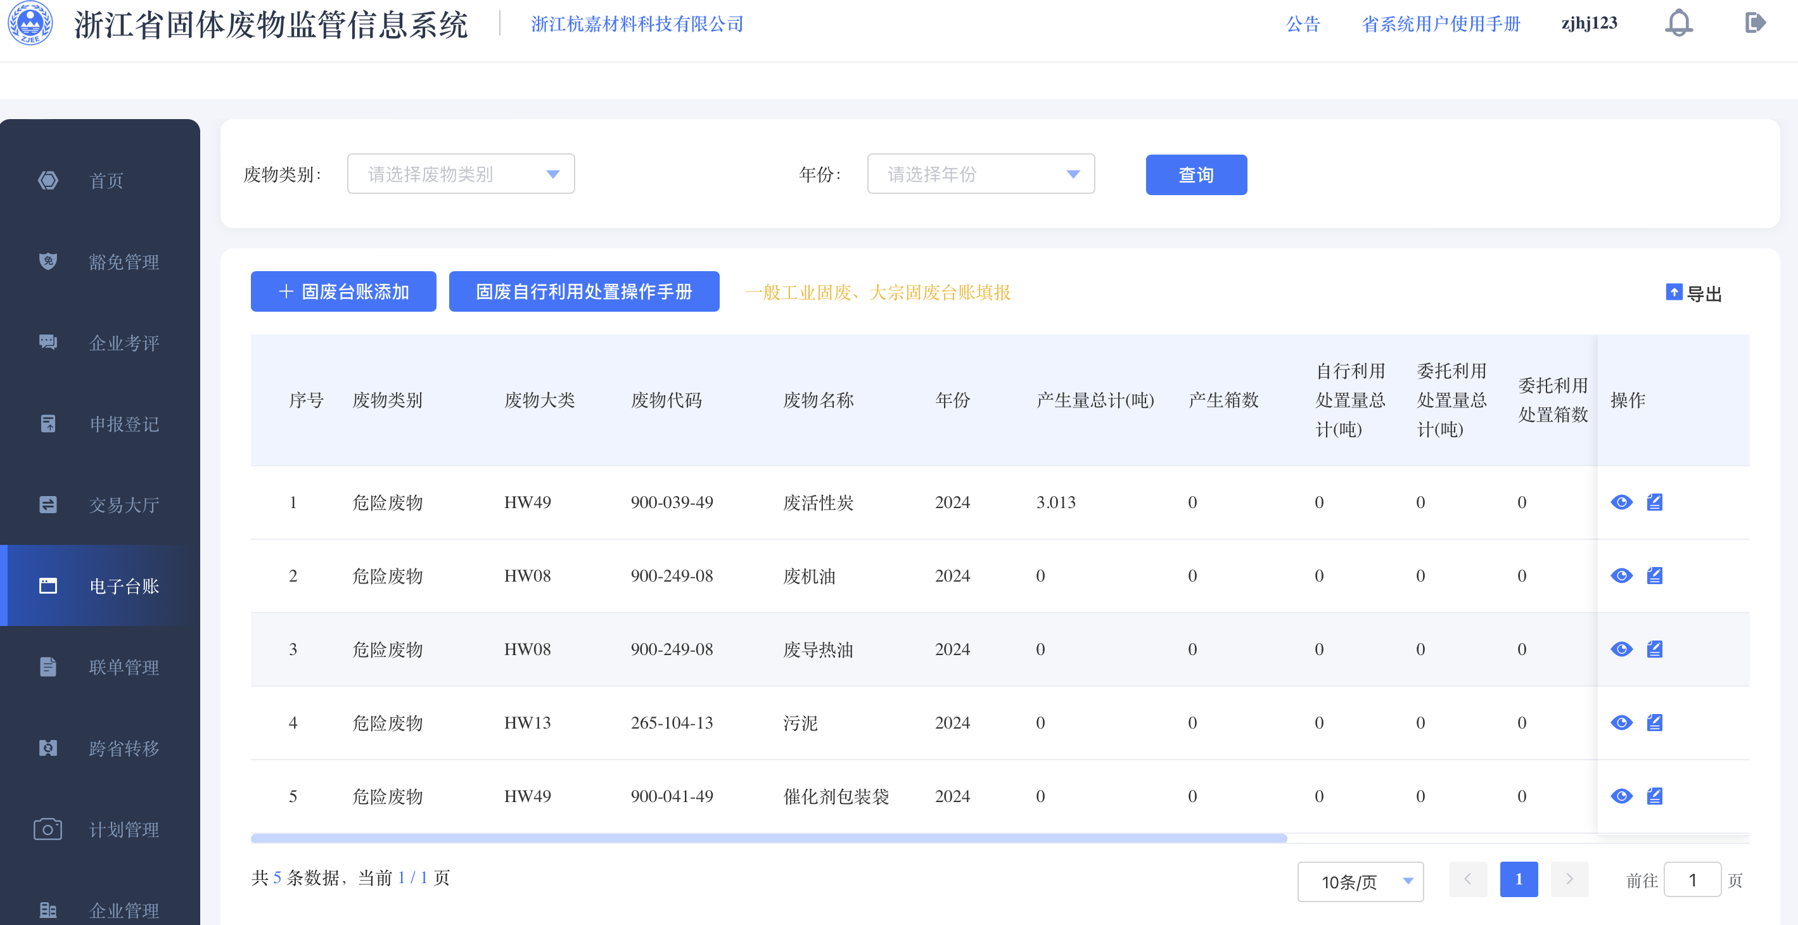View details of 废活性炭 row
The width and height of the screenshot is (1798, 925).
point(1621,502)
